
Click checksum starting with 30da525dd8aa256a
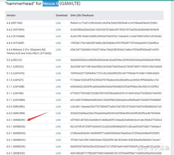115,113
